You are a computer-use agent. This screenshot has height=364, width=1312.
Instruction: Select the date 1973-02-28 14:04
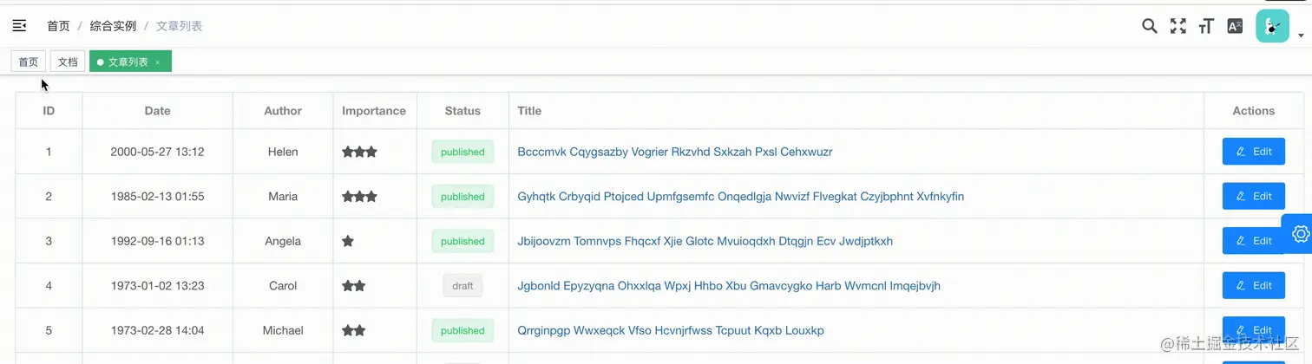pos(157,330)
